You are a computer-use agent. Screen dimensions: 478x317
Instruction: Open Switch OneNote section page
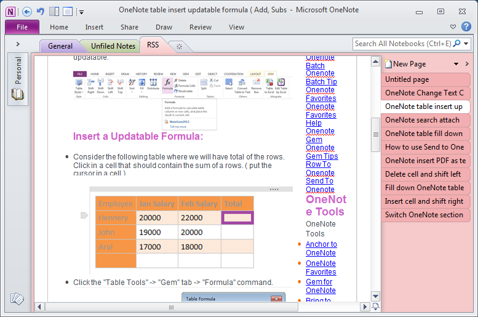click(425, 214)
